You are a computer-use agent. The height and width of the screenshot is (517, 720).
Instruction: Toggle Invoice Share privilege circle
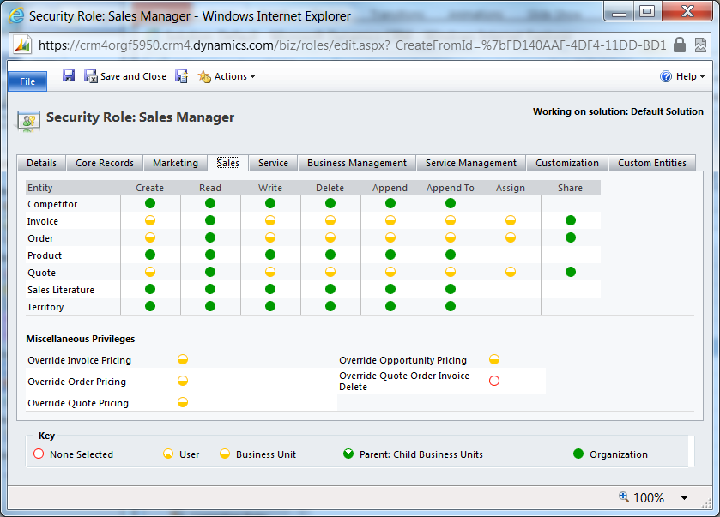571,220
